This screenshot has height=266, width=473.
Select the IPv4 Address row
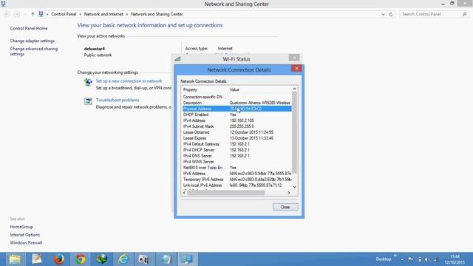click(236, 120)
